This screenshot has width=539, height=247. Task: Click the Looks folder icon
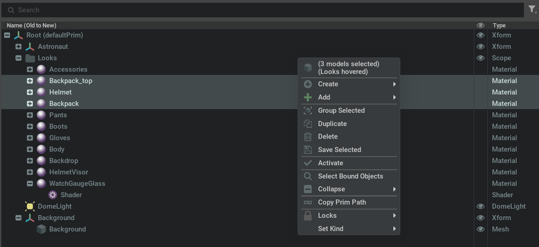click(30, 58)
